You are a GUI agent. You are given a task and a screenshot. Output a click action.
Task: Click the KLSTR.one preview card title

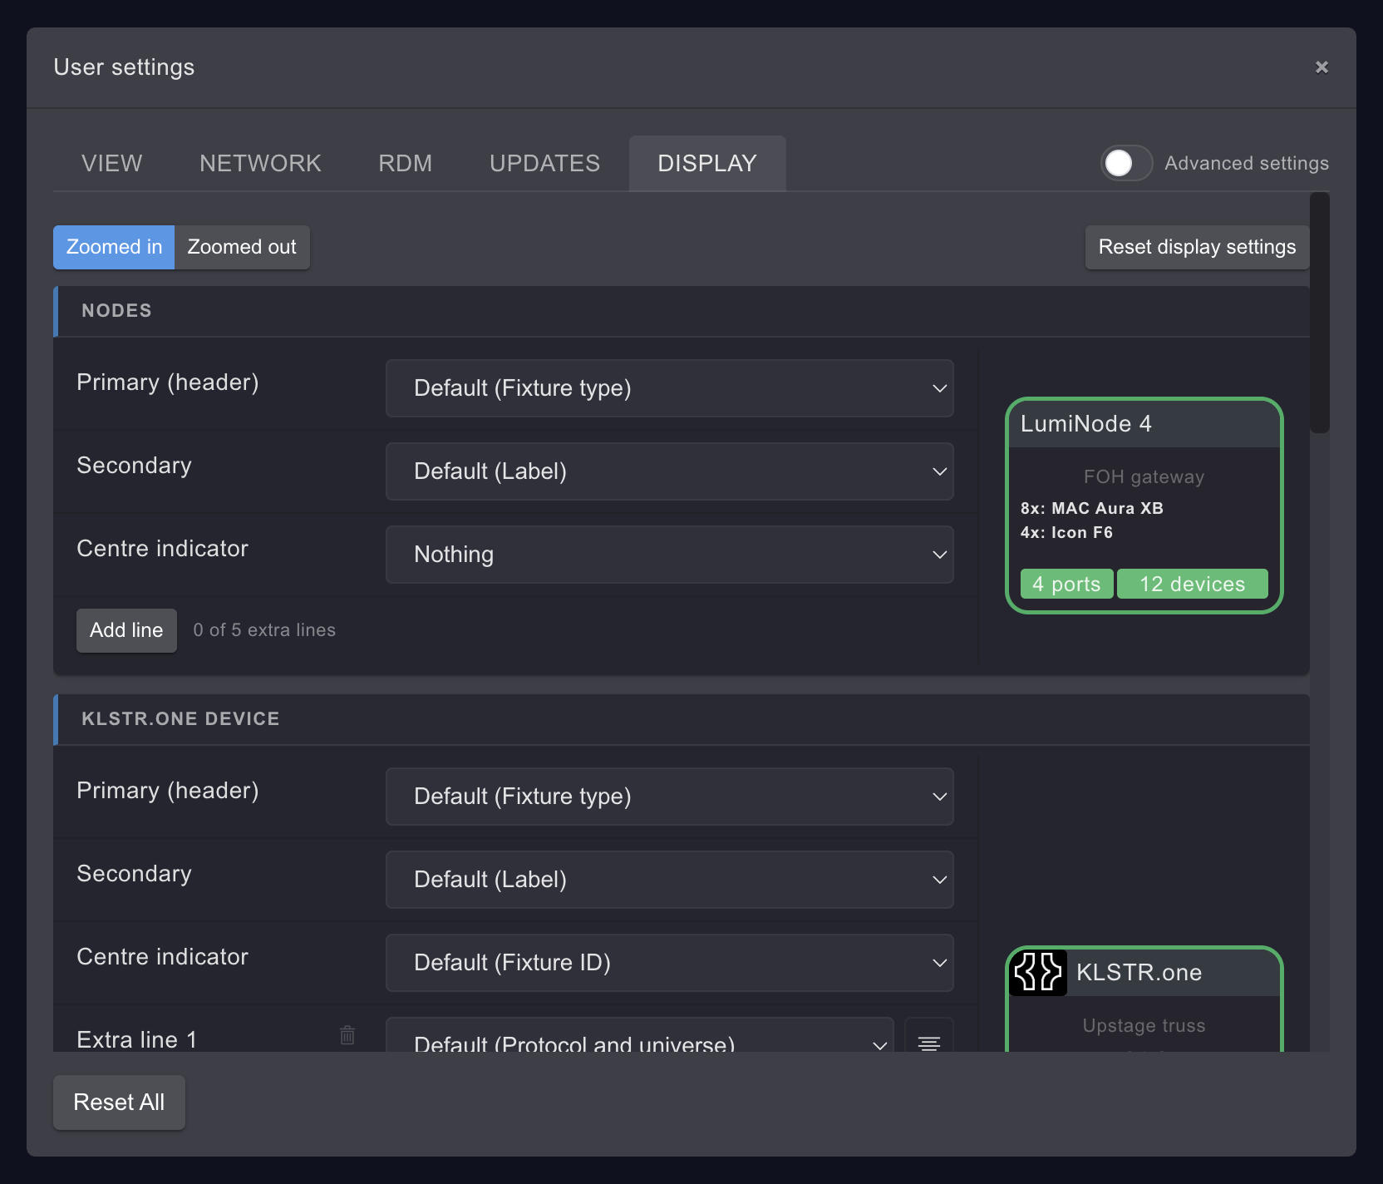(x=1139, y=972)
